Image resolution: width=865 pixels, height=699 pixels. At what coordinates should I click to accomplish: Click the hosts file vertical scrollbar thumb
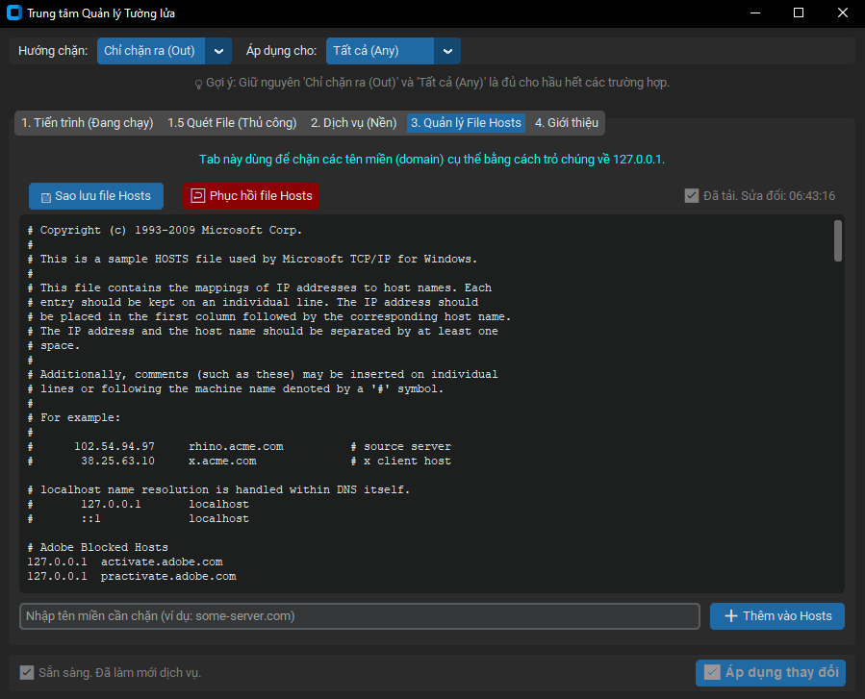pos(838,240)
